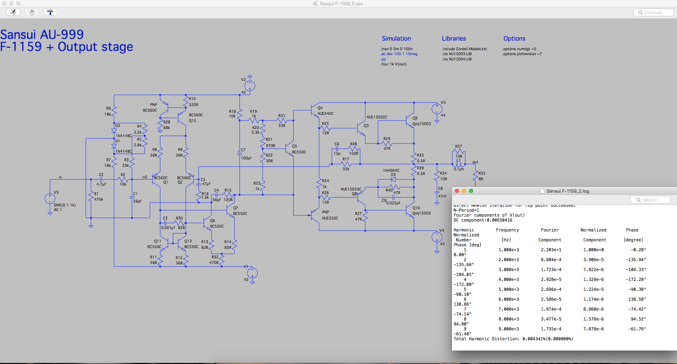Click the main window search field

pyautogui.click(x=653, y=12)
